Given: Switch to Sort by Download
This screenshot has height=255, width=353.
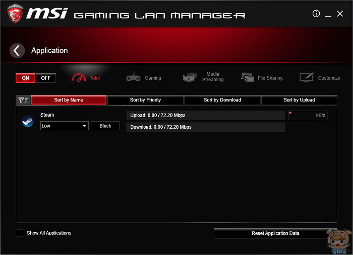Looking at the screenshot, I should point(222,100).
